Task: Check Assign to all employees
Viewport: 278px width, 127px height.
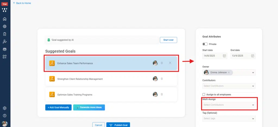Action: [204, 95]
